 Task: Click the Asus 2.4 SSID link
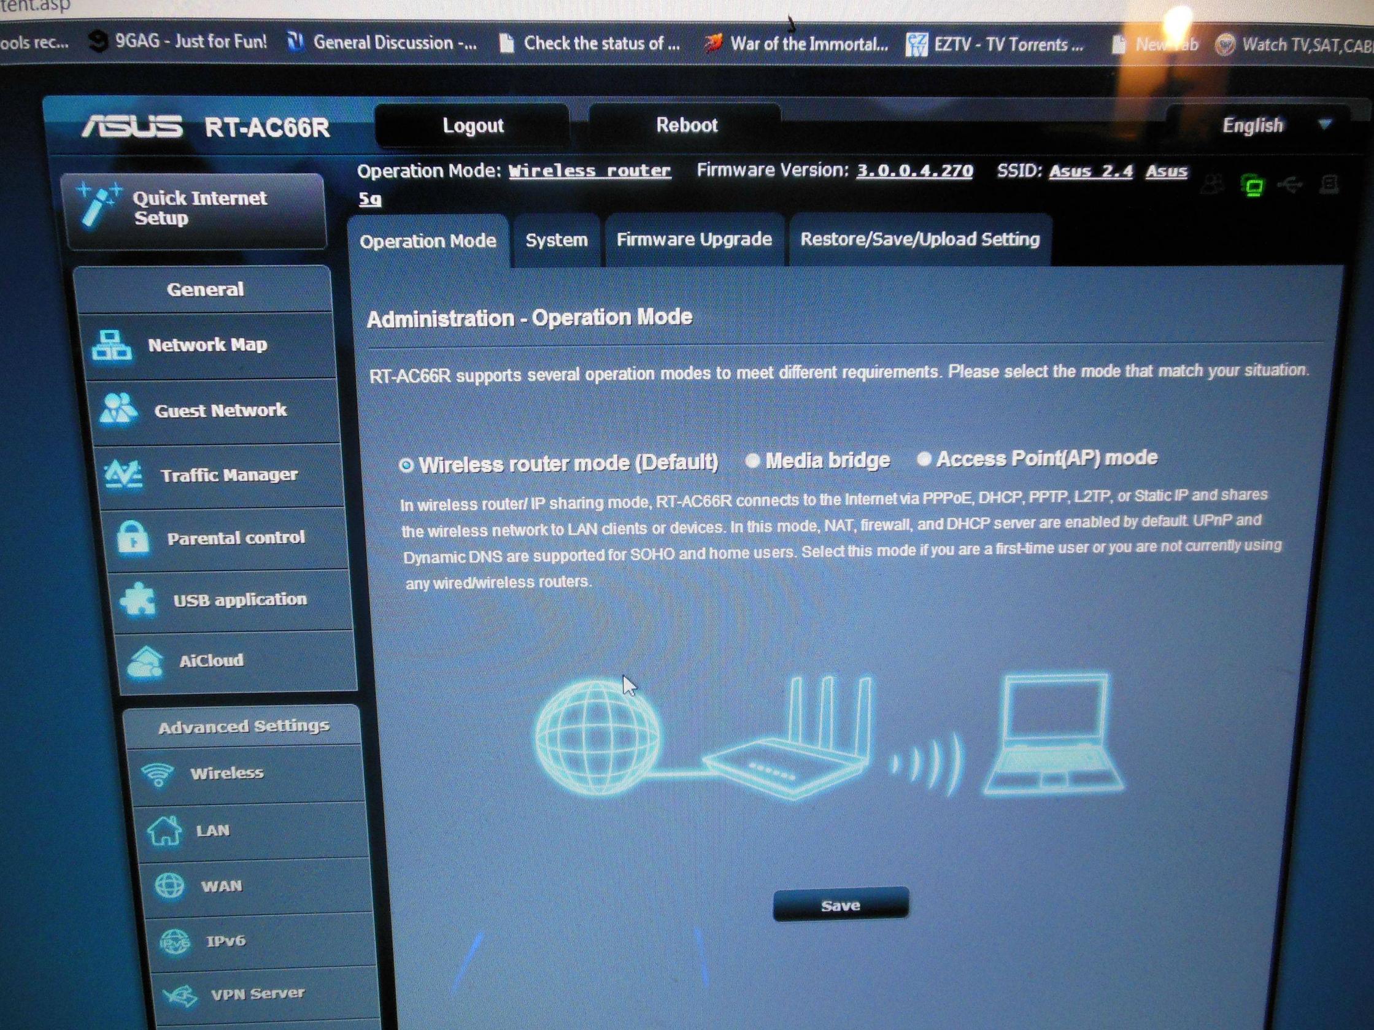[1090, 171]
